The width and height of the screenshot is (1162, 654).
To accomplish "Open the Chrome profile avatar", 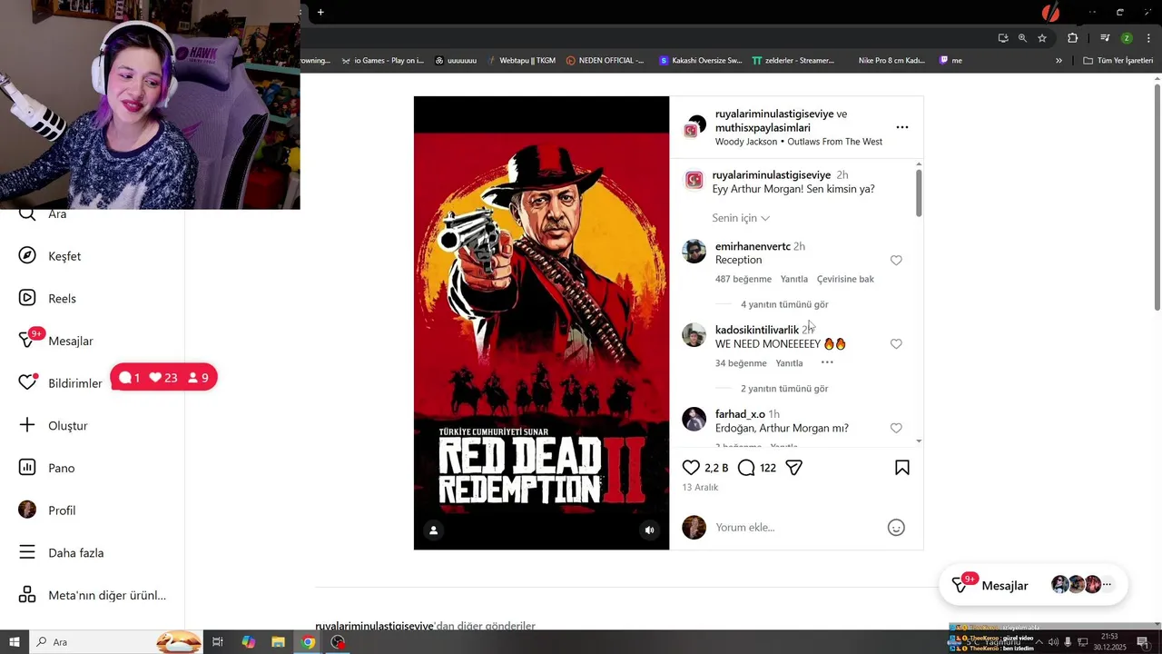I will (x=1127, y=38).
